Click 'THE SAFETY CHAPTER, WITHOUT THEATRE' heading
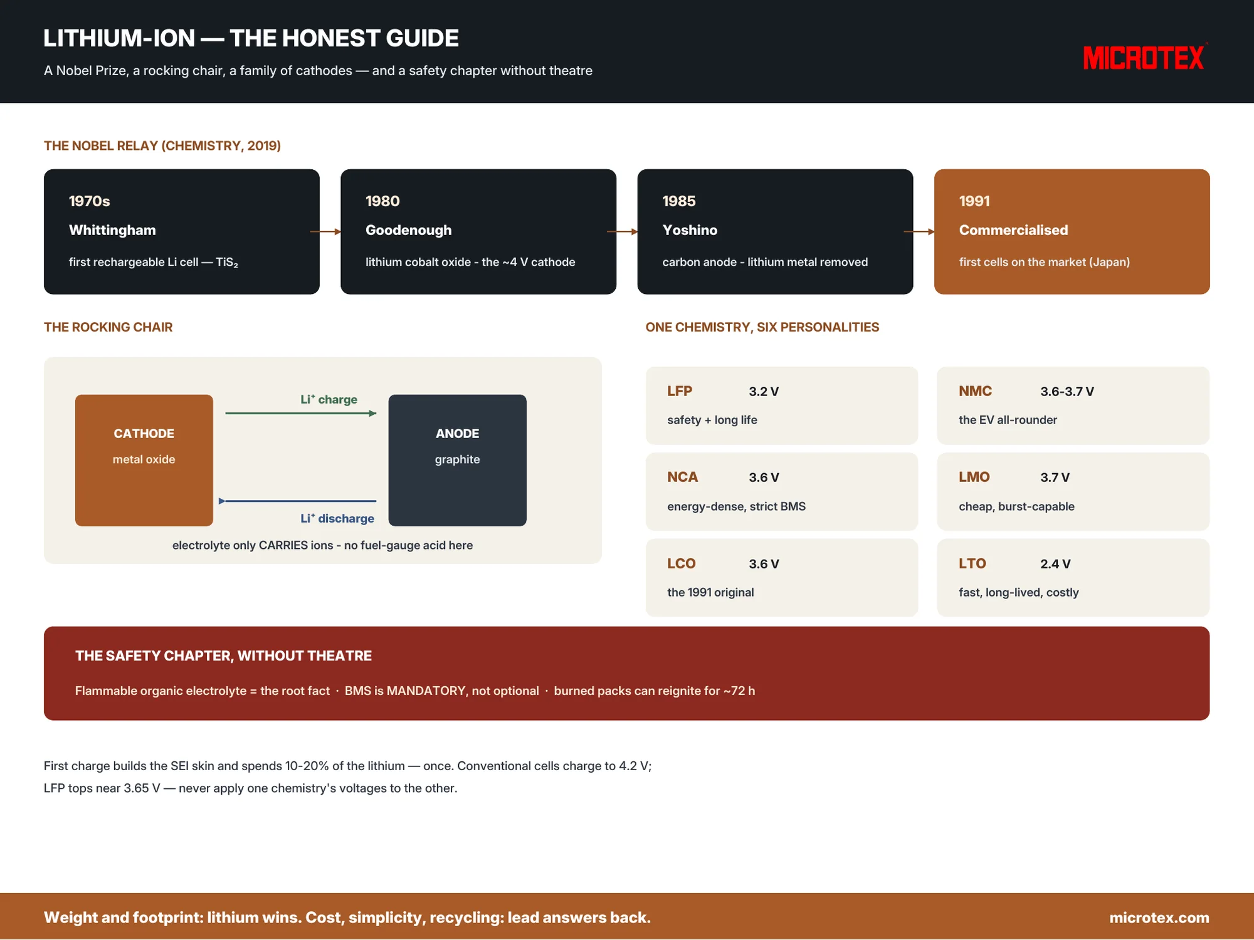 [223, 655]
